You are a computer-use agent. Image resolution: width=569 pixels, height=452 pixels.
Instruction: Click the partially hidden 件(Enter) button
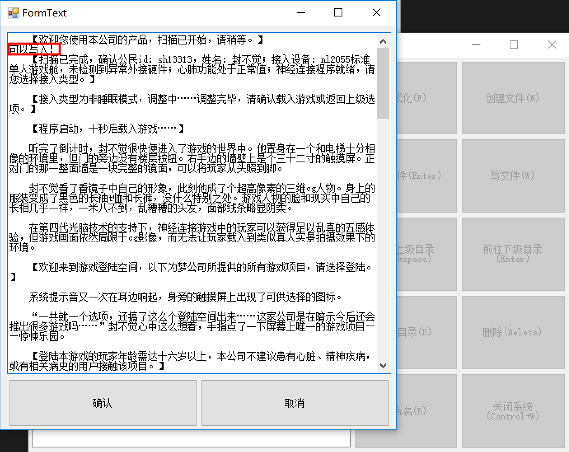point(426,176)
